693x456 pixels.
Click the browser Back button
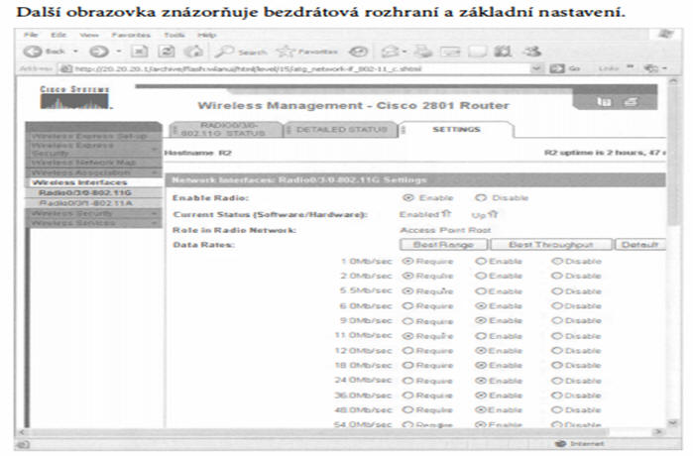(x=44, y=52)
